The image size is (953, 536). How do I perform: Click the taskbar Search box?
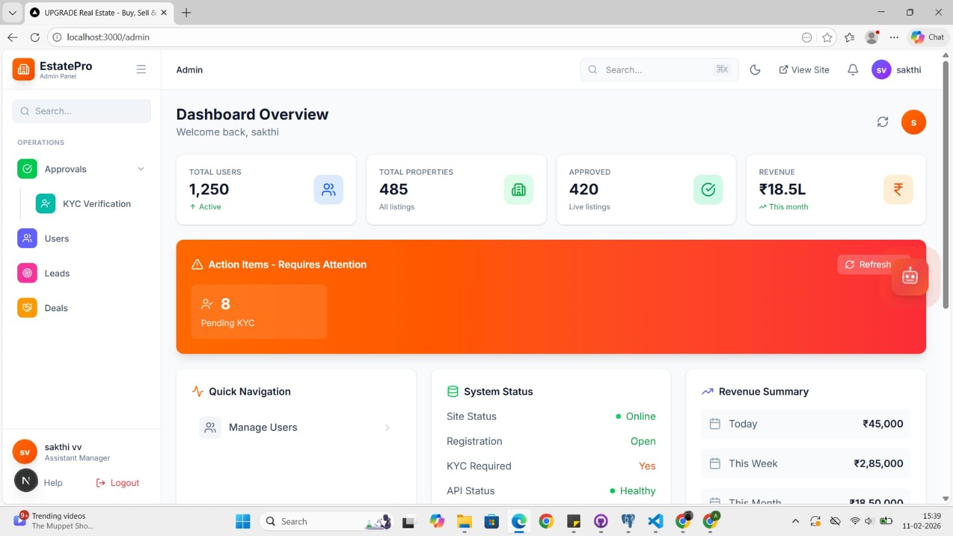pyautogui.click(x=328, y=522)
